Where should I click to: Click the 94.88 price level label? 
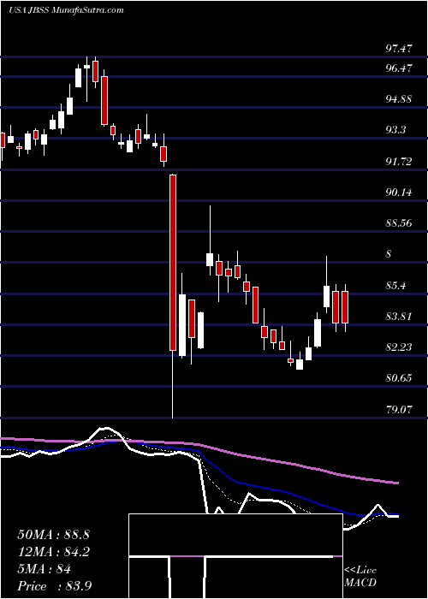(399, 99)
